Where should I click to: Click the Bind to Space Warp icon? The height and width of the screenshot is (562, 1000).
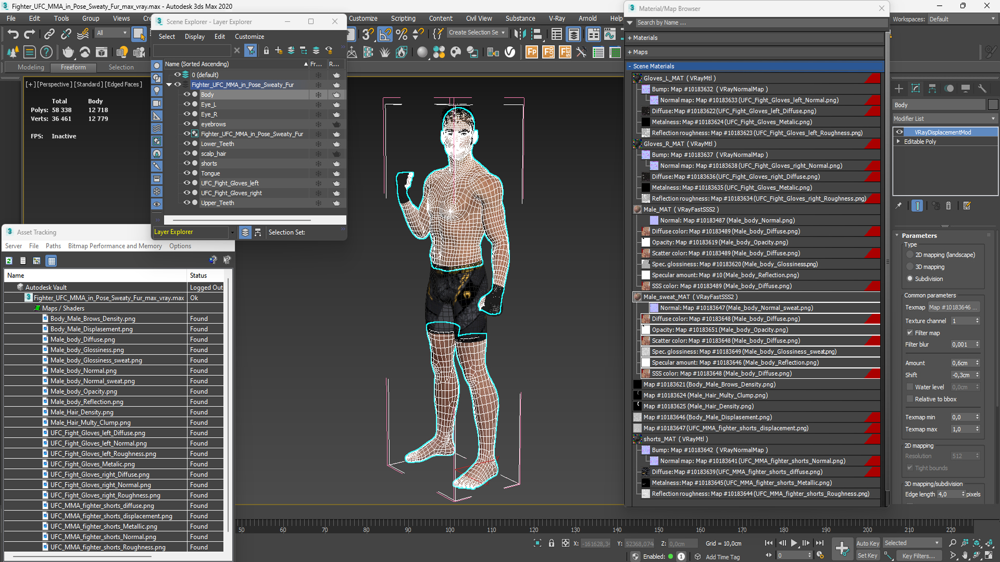pyautogui.click(x=83, y=34)
